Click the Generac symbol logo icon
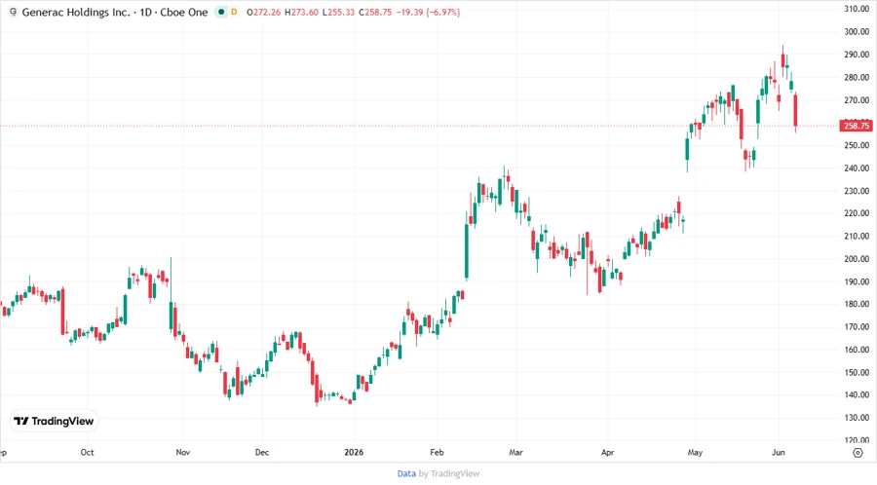This screenshot has height=485, width=877. pyautogui.click(x=13, y=12)
